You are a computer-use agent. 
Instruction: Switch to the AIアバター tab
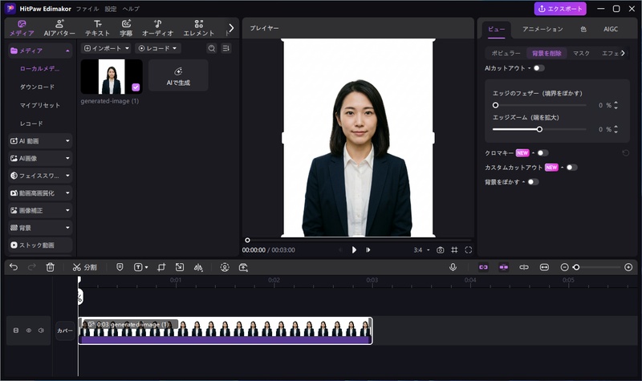pyautogui.click(x=59, y=28)
